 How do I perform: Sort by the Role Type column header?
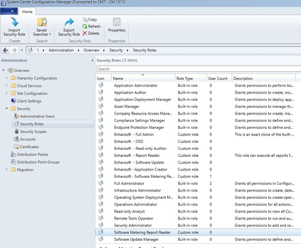[191, 78]
